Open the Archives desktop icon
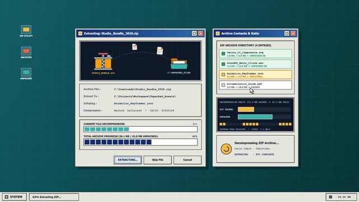This screenshot has height=202, width=359. (x=26, y=52)
